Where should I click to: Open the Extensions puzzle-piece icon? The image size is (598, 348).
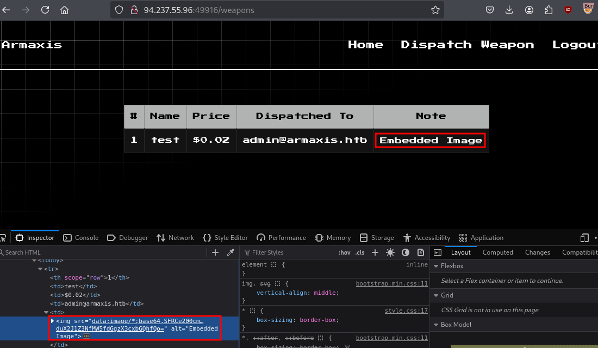(x=548, y=10)
